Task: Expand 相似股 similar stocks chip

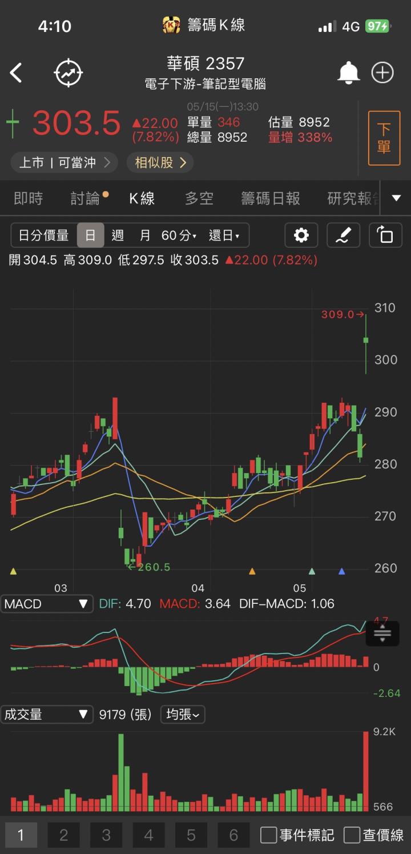Action: coord(160,163)
